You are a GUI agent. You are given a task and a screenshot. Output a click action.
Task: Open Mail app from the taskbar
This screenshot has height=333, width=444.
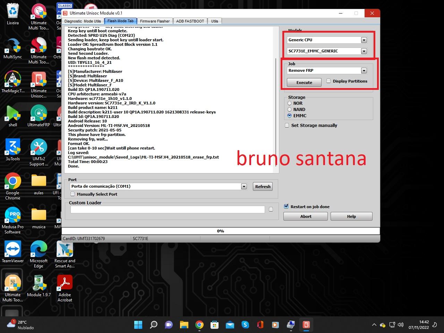coord(230,325)
